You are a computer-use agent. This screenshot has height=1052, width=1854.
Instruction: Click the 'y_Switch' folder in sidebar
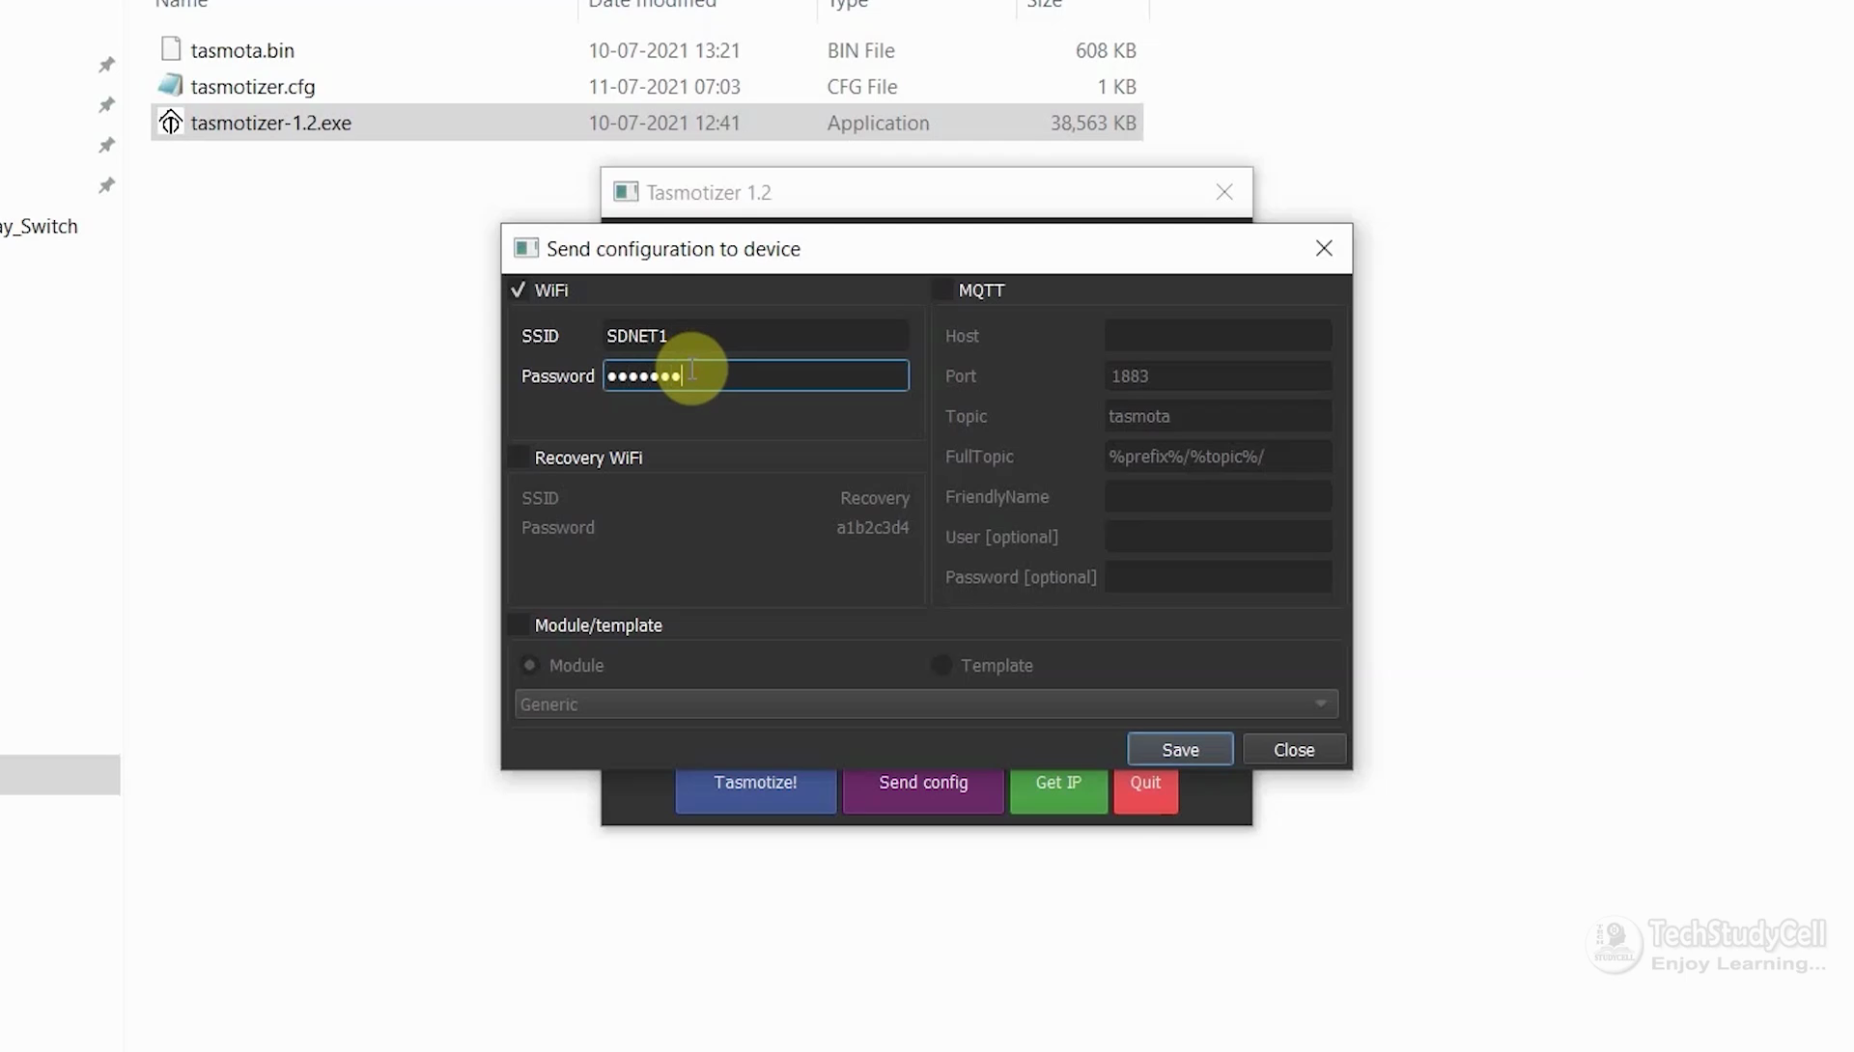pyautogui.click(x=40, y=227)
